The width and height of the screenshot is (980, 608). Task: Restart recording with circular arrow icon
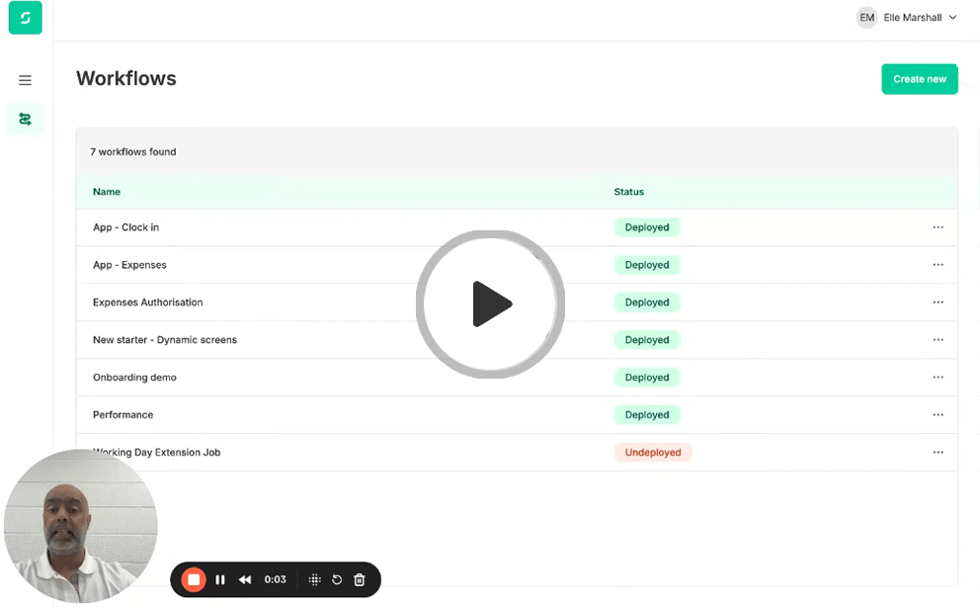pos(337,580)
